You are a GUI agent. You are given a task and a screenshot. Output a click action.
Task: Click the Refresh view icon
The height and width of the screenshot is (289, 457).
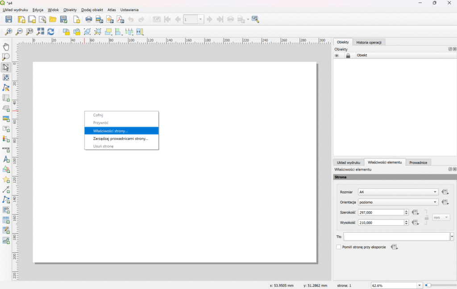51,32
